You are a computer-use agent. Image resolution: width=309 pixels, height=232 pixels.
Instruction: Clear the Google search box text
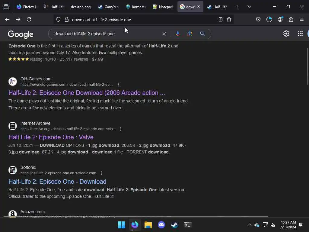pos(164,34)
